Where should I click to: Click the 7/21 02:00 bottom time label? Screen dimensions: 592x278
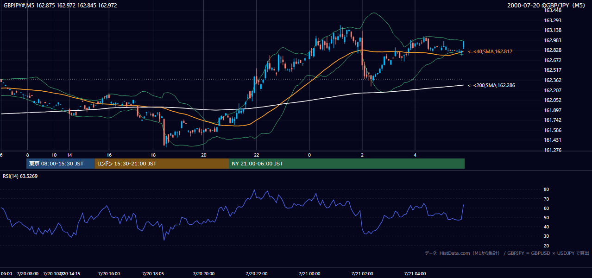[x=362, y=273]
